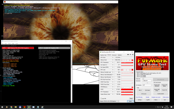Click network icon in system tray

pos(158,107)
